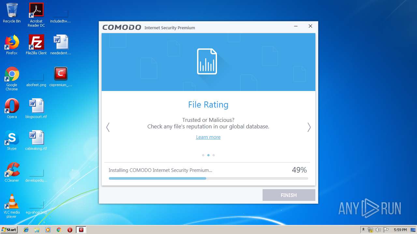The image size is (417, 234).
Task: Launch Acrobat Reader DC shortcut
Action: [36, 15]
